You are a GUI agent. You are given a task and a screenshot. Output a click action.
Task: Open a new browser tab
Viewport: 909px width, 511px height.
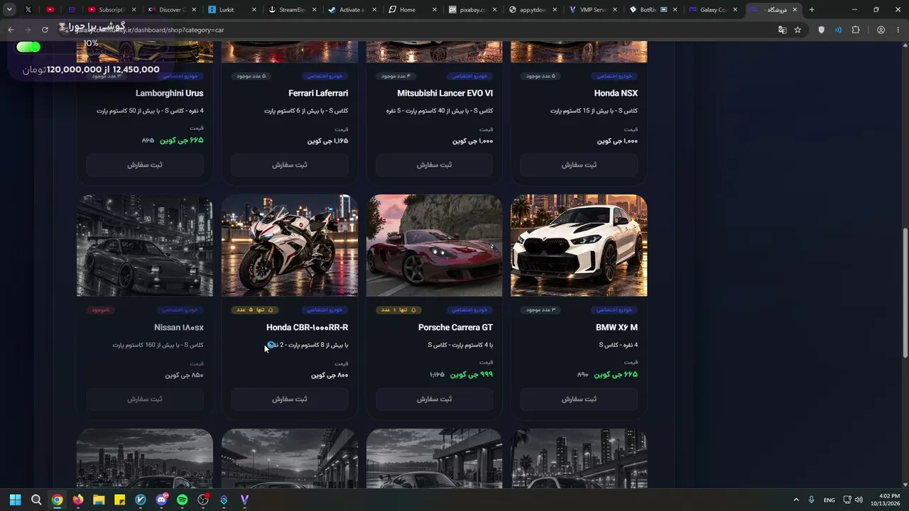coord(812,10)
